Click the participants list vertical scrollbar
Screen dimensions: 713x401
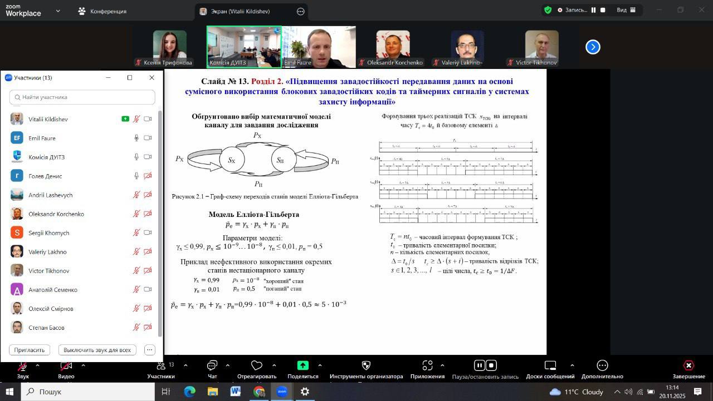[x=160, y=222]
